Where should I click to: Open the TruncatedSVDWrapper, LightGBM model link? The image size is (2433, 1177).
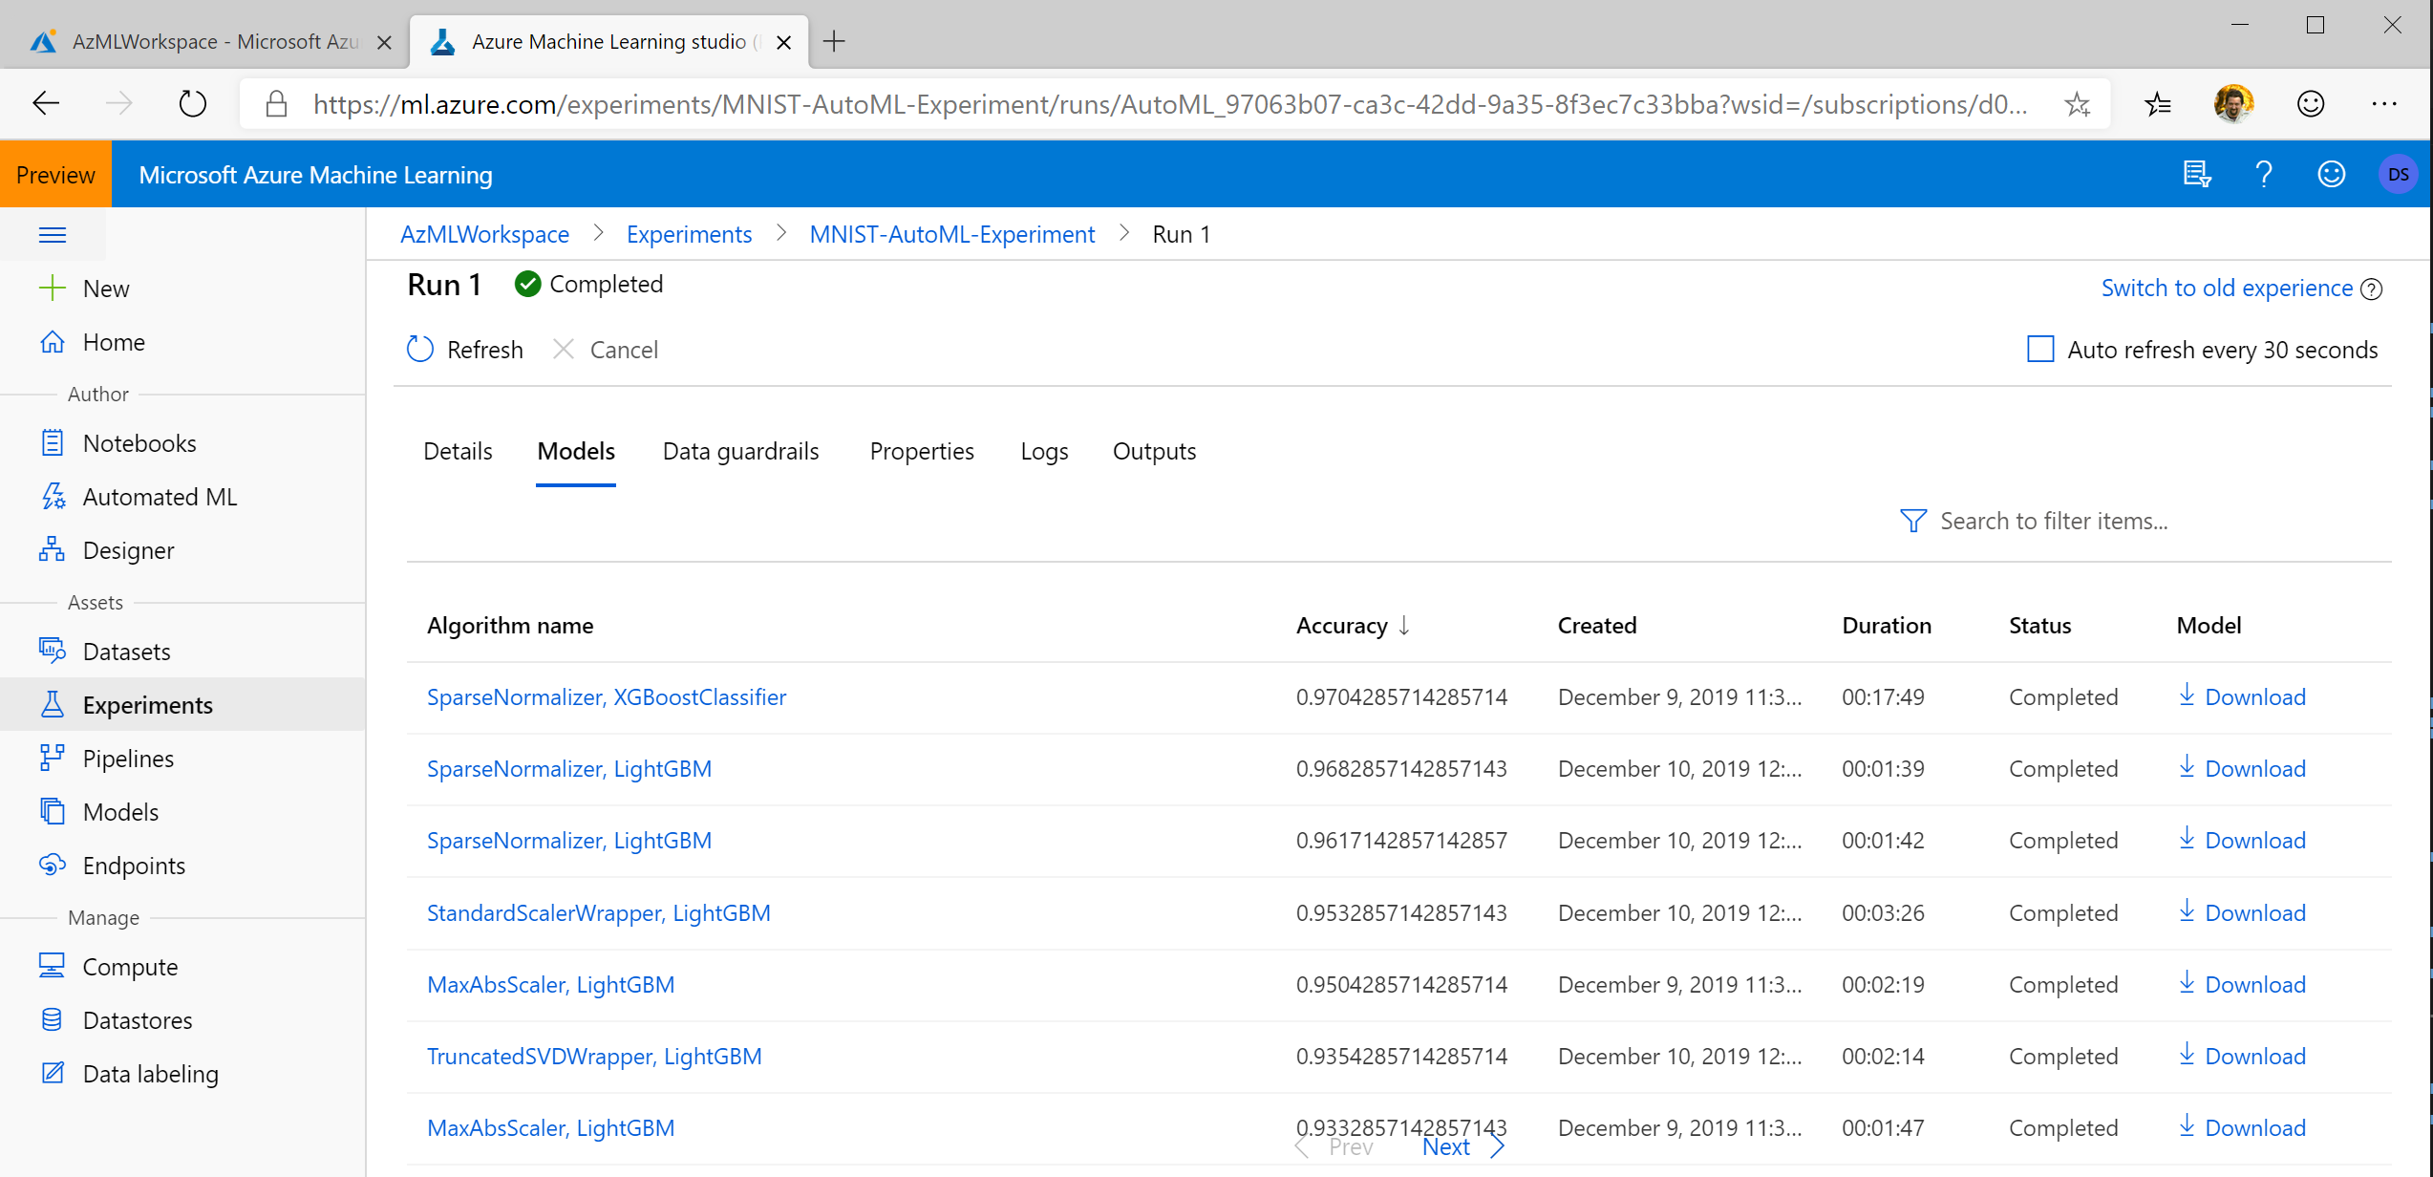[593, 1057]
